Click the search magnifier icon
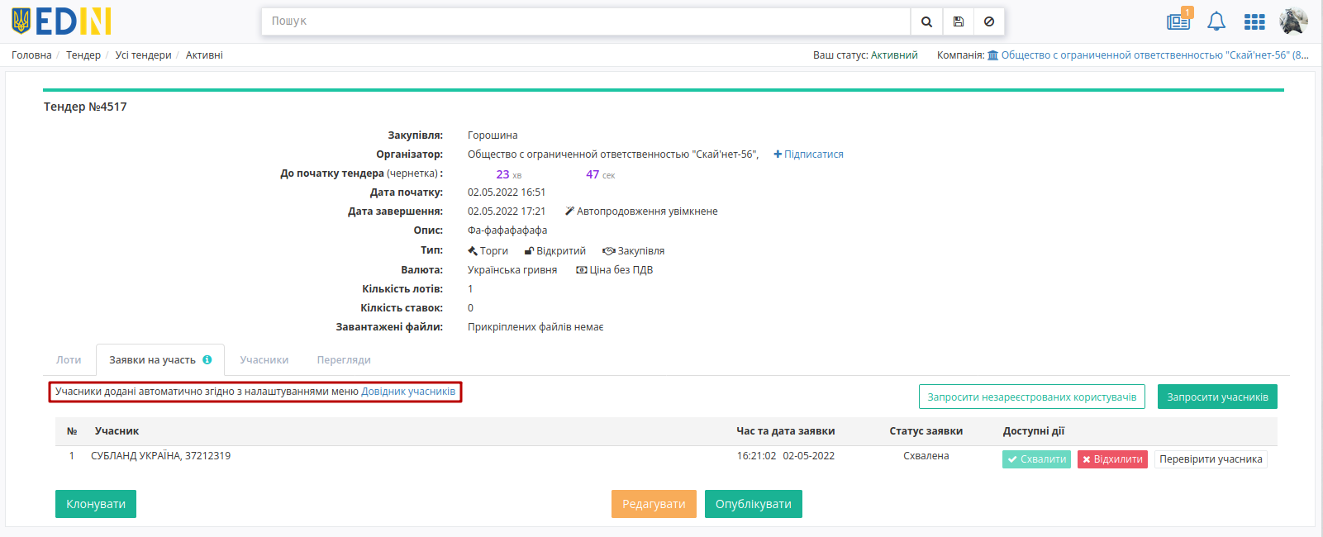The width and height of the screenshot is (1323, 537). (x=926, y=21)
